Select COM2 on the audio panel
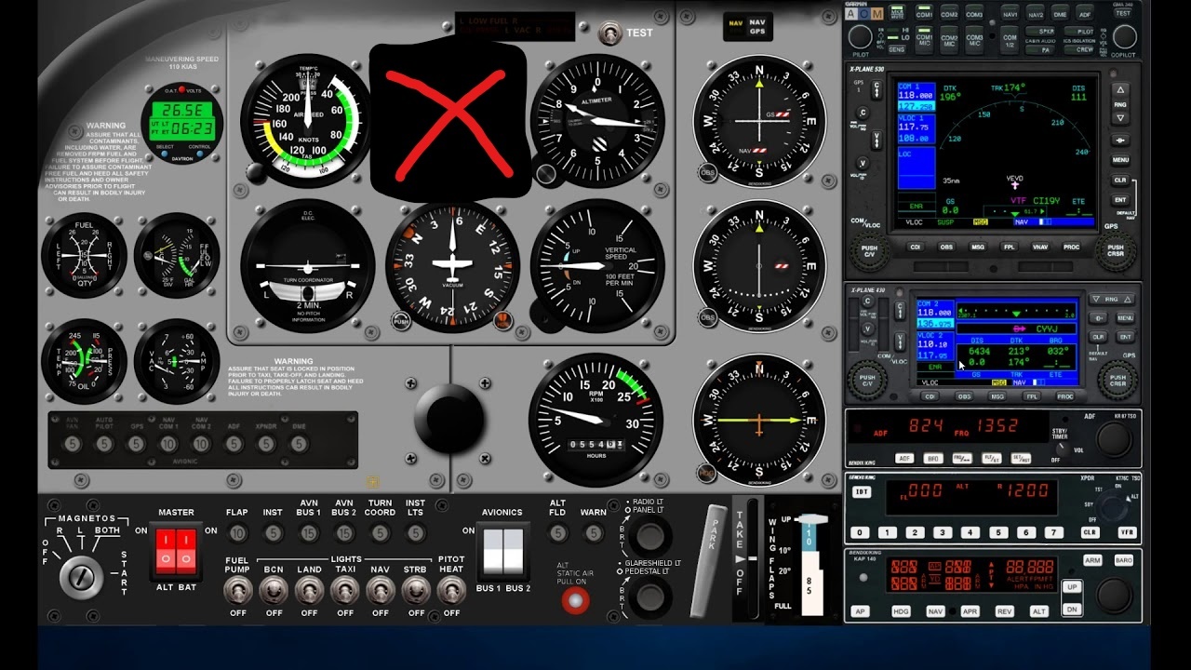Viewport: 1191px width, 670px height. pyautogui.click(x=949, y=15)
